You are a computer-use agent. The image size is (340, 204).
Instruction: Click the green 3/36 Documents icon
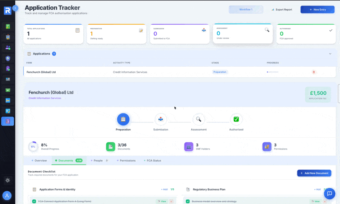point(110,147)
